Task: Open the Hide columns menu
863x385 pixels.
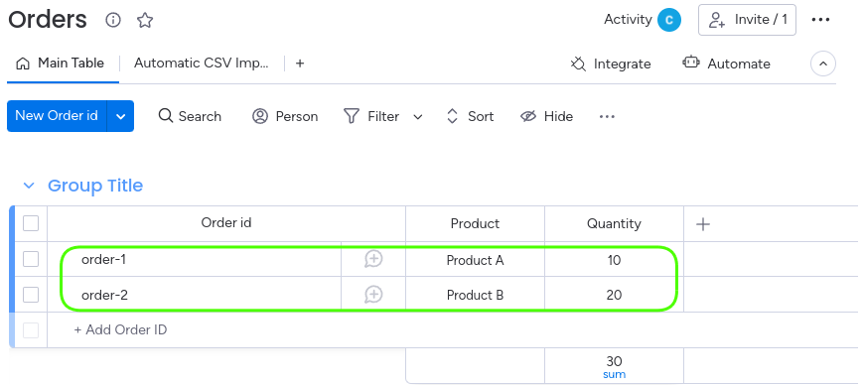Action: [x=547, y=116]
